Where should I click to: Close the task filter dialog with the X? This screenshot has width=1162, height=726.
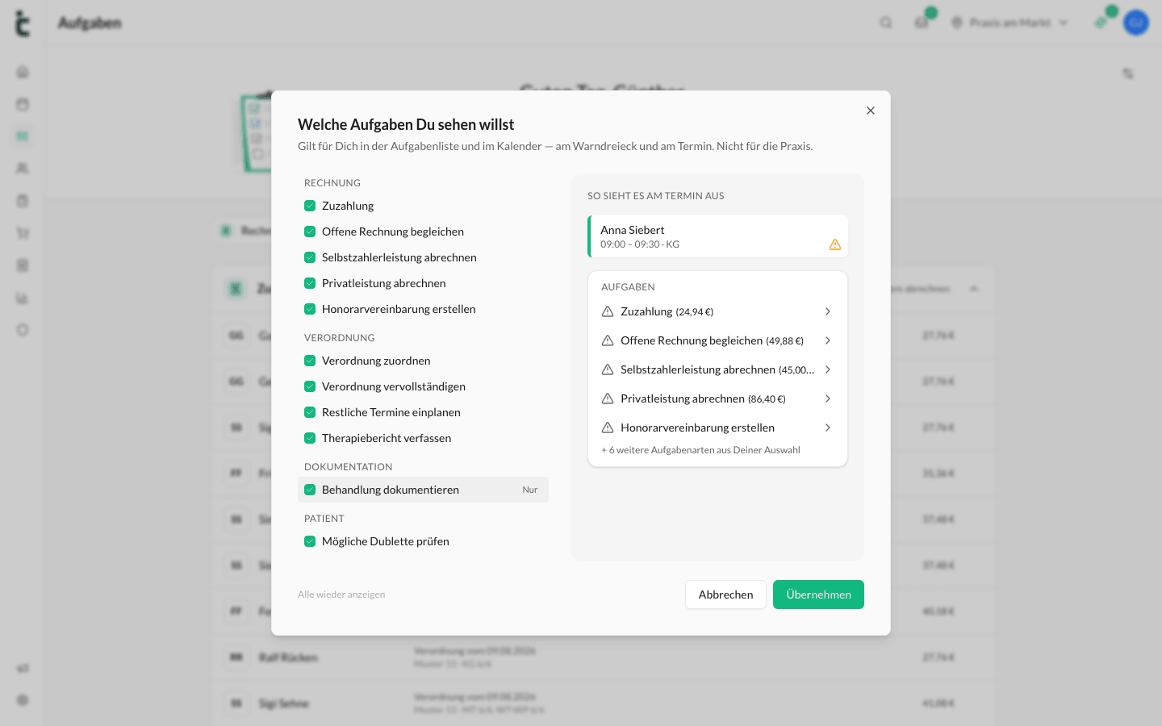(871, 111)
